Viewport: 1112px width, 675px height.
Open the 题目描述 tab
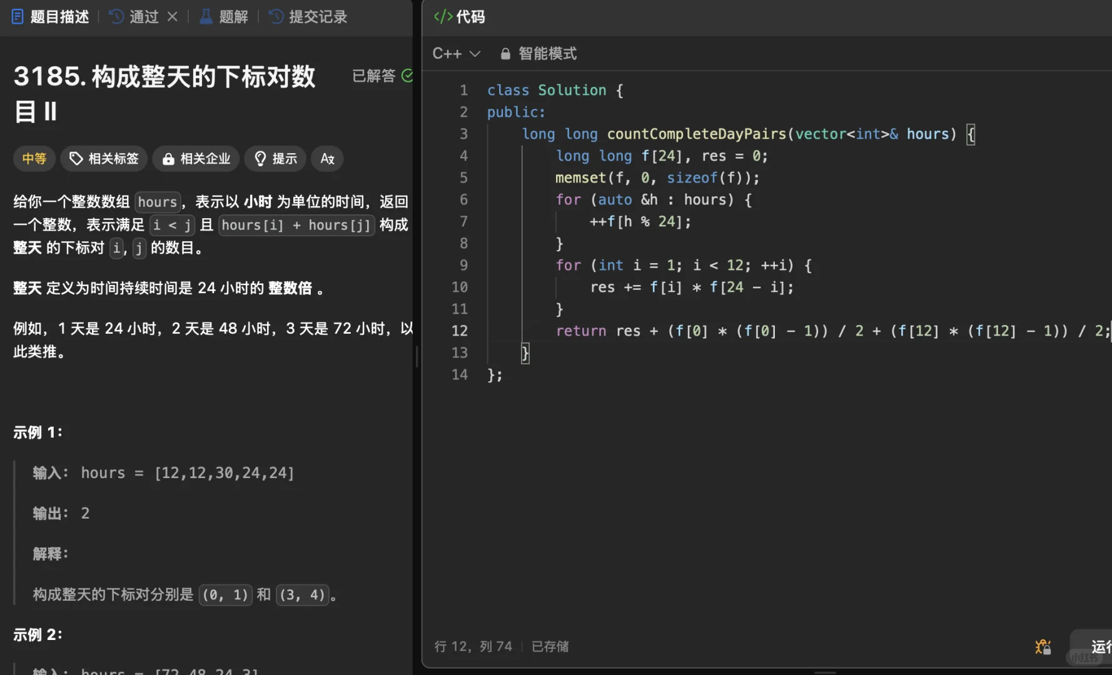[51, 17]
